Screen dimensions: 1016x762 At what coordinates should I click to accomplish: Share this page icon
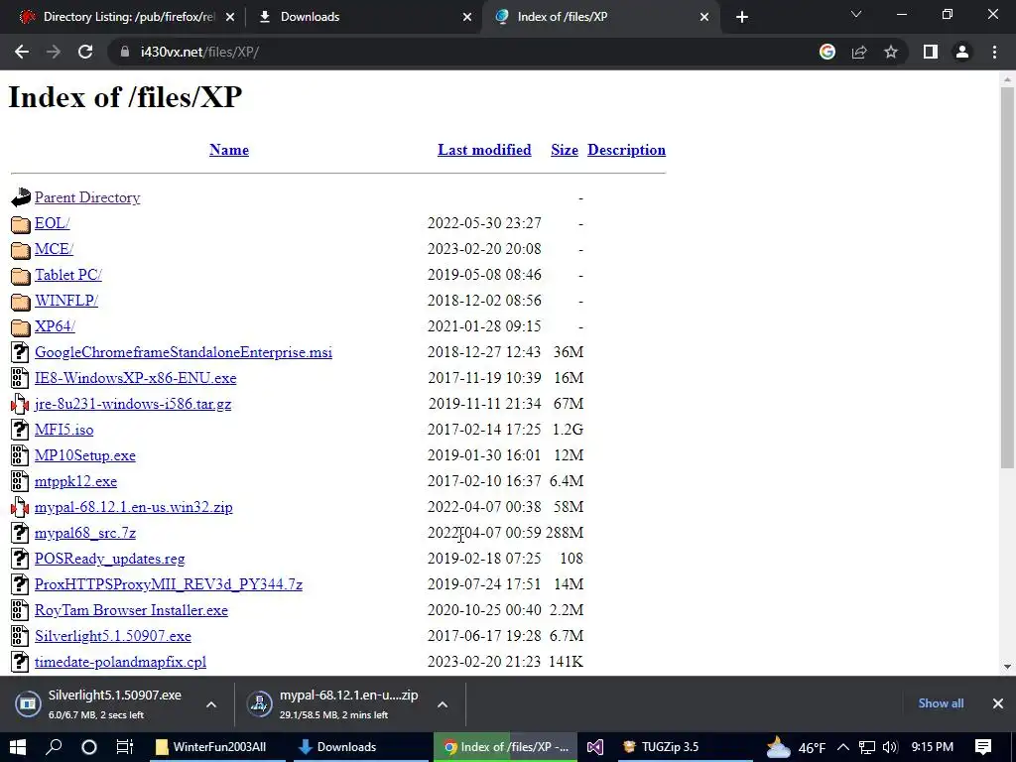[859, 52]
